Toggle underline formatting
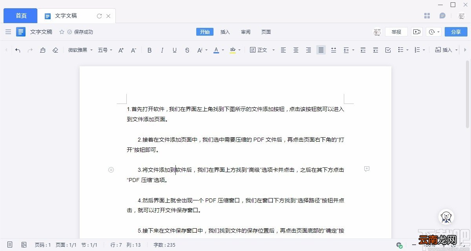 (175, 50)
